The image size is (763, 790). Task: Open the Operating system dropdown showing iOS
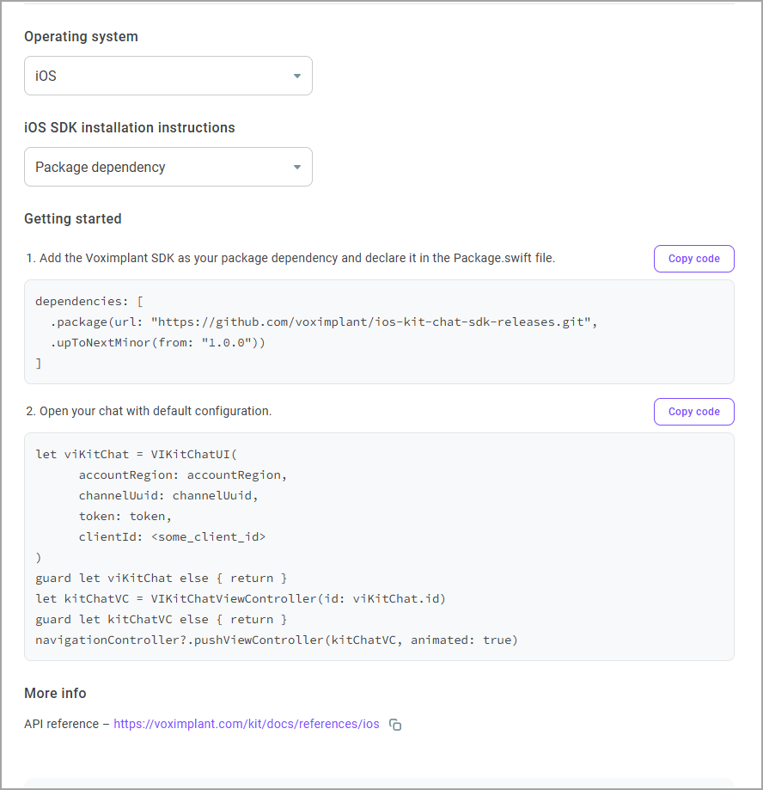(168, 76)
